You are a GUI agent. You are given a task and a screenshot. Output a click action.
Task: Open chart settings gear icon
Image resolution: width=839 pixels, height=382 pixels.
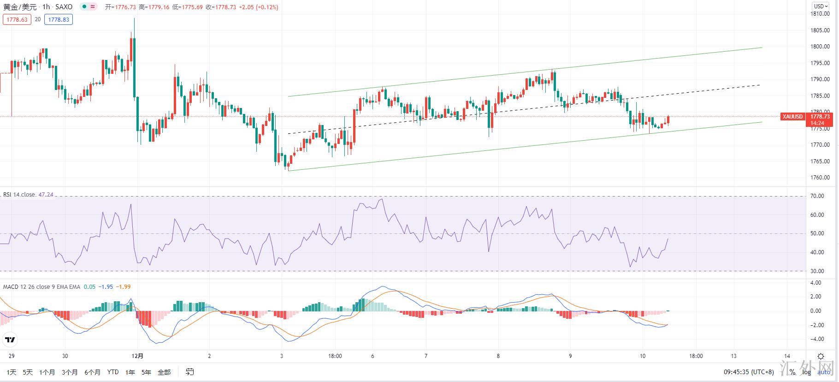point(821,356)
